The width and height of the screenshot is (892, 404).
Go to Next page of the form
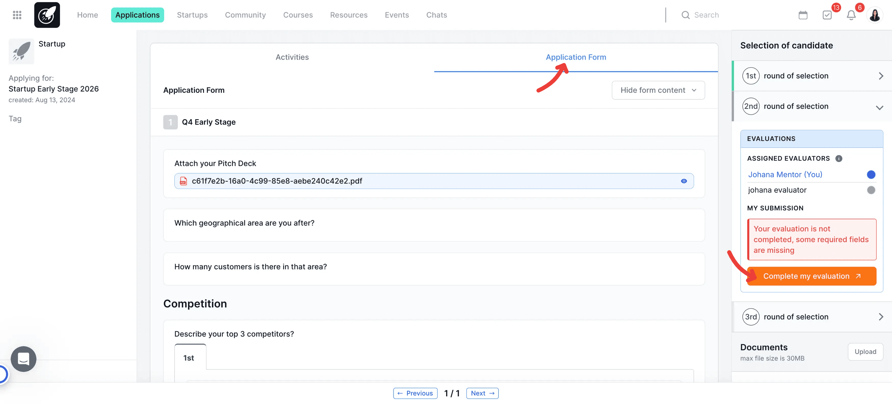[482, 393]
